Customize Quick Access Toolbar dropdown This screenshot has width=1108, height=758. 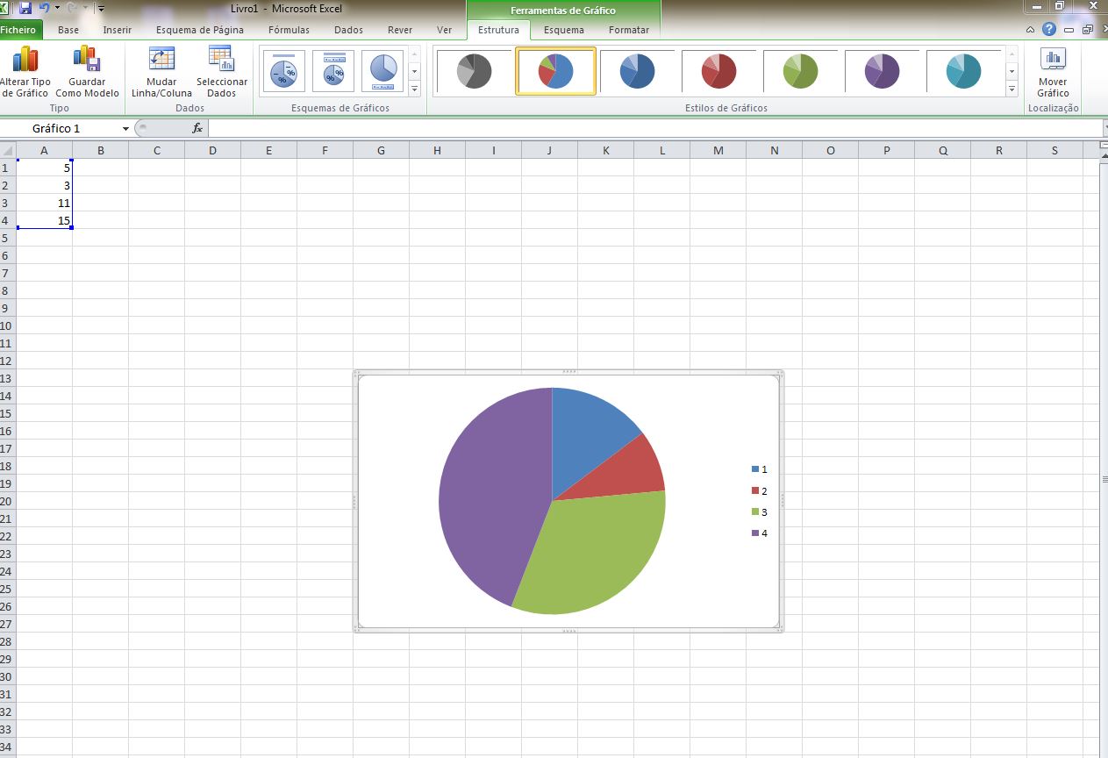[102, 8]
